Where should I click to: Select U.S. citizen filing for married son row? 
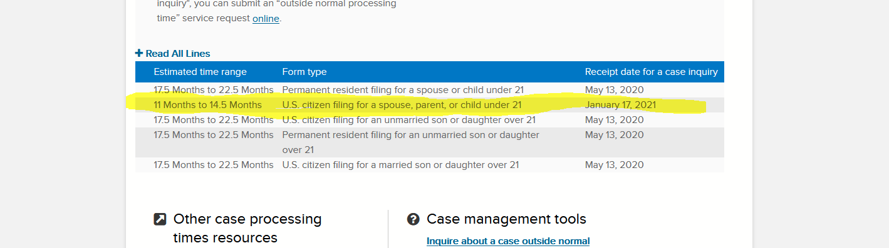coord(430,165)
